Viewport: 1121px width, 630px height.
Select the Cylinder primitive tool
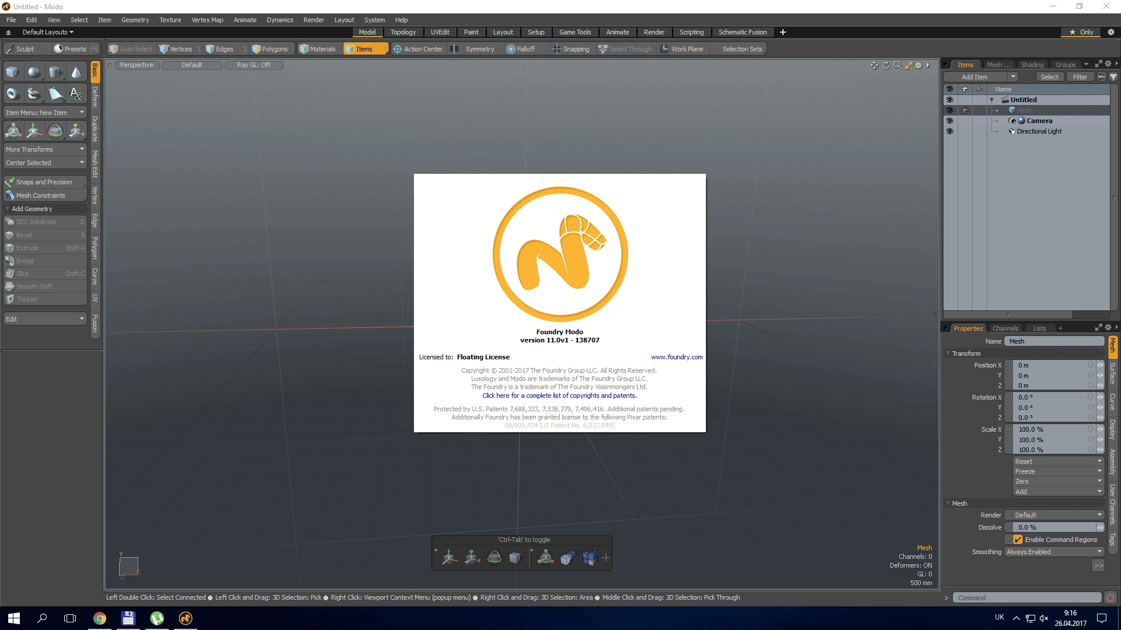click(55, 72)
